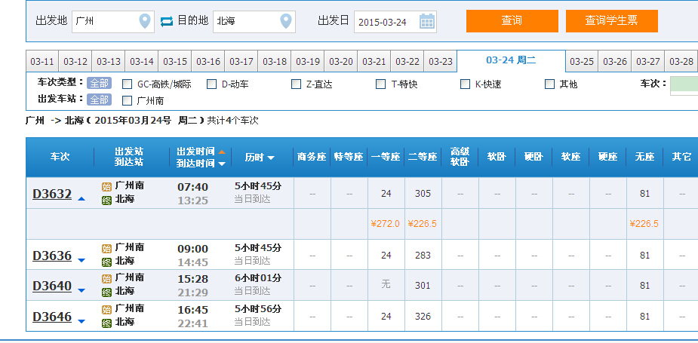
Task: Swap departure and destination cities
Action: click(167, 21)
